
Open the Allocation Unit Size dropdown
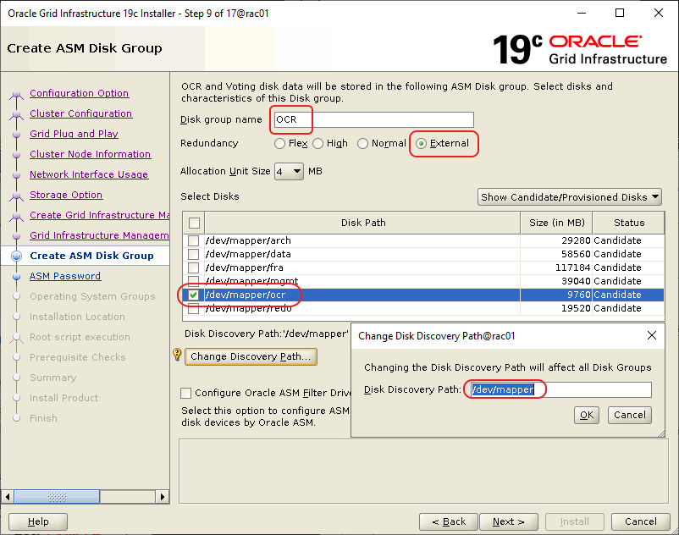click(x=289, y=172)
